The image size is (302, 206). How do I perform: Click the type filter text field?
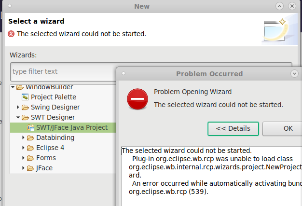point(64,71)
